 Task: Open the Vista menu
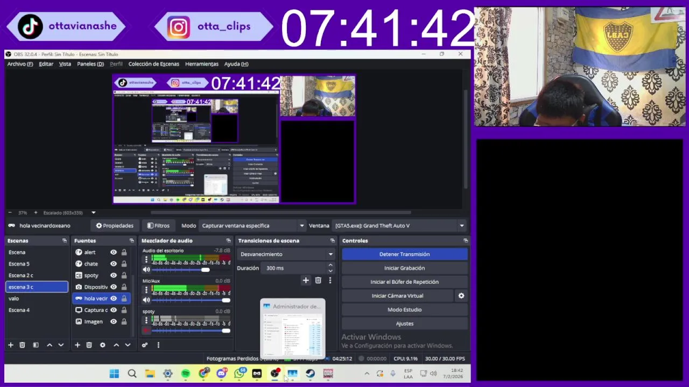pyautogui.click(x=65, y=64)
